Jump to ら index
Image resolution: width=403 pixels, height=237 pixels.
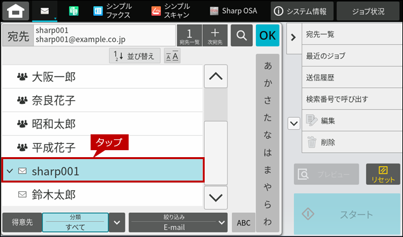[x=267, y=204]
